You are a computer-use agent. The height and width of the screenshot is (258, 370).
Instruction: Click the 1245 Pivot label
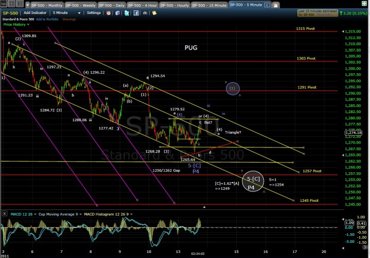pos(309,200)
